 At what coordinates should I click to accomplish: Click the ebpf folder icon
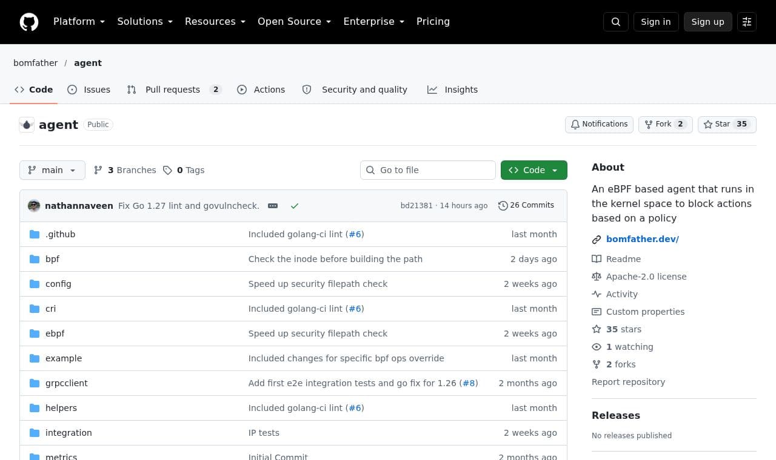pyautogui.click(x=35, y=333)
